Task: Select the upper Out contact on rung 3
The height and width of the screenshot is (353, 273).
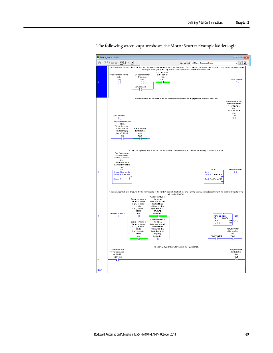Action: [x=139, y=216]
